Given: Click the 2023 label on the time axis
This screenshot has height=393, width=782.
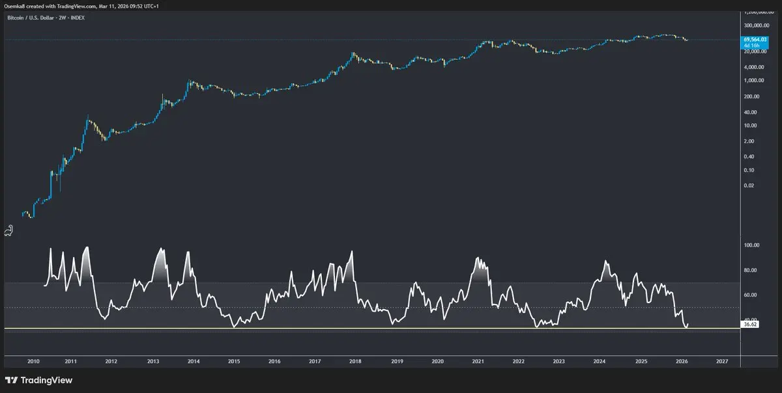Looking at the screenshot, I should [x=558, y=360].
